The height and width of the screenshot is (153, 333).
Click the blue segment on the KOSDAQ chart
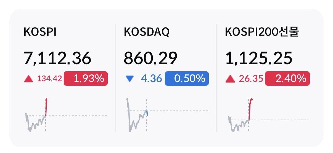point(147,112)
